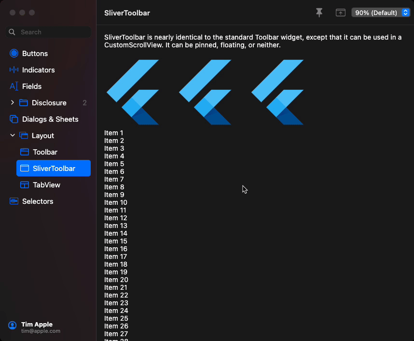Screen dimensions: 414x341
Task: Click the Tim Apple account name
Action: tap(37, 324)
